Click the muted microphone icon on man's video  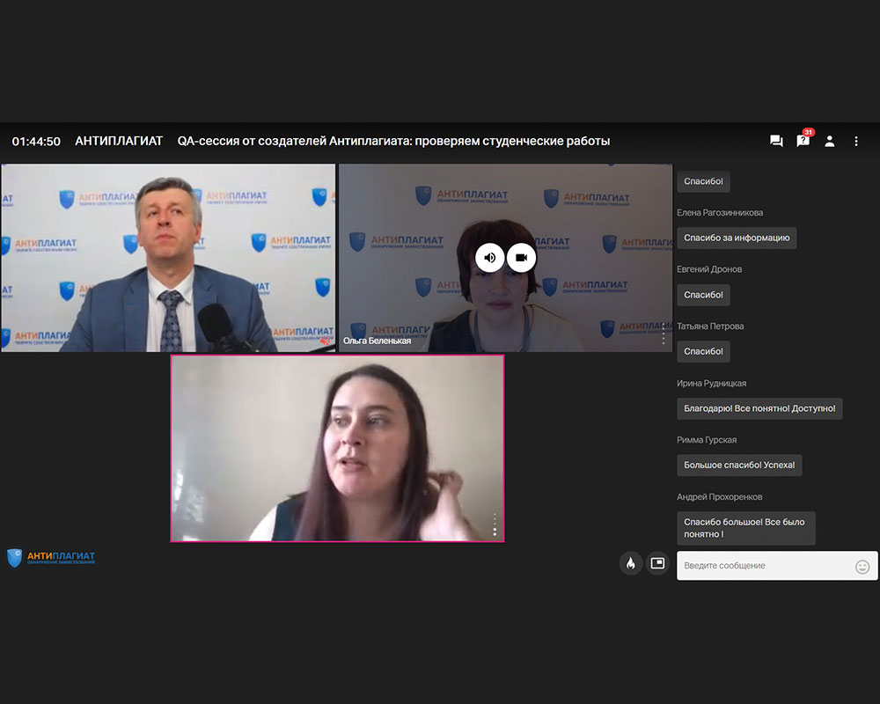(326, 341)
